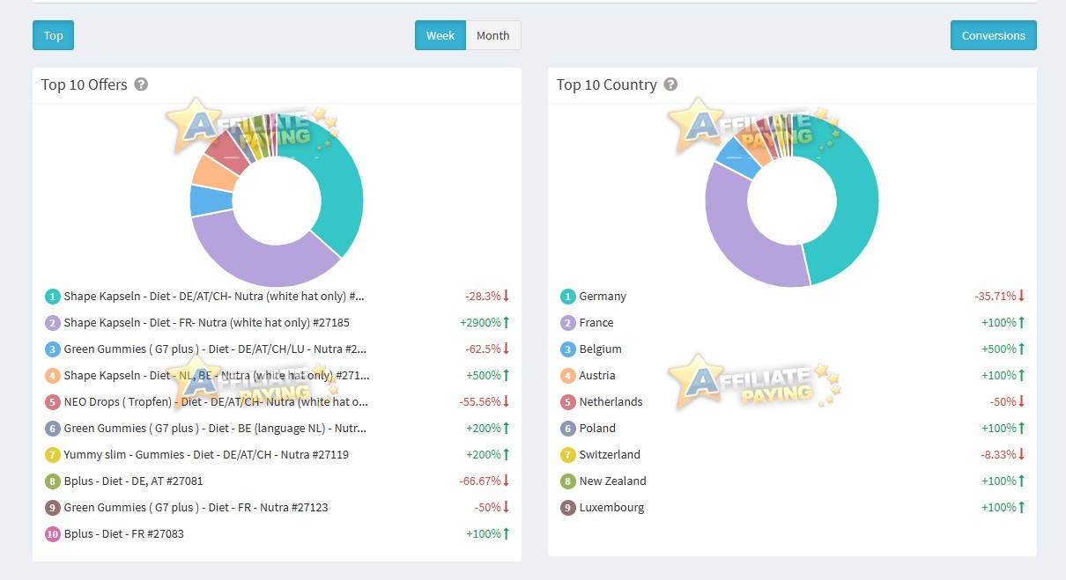Select the Top button
Image resolution: width=1066 pixels, height=580 pixels.
(x=54, y=35)
